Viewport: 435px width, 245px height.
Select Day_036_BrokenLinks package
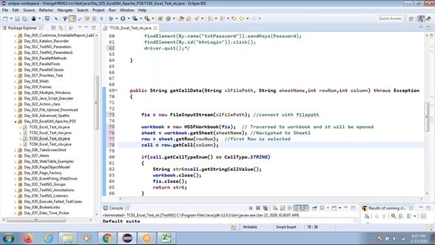(x=42, y=208)
